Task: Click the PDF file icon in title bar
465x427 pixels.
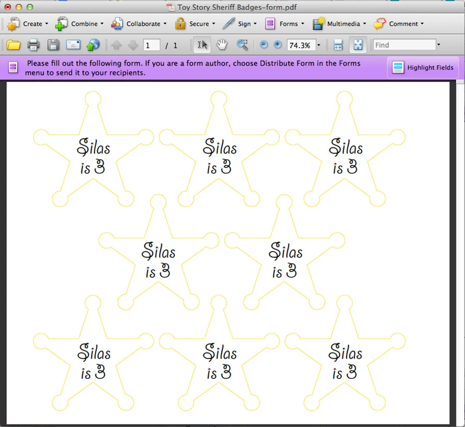Action: tap(171, 7)
